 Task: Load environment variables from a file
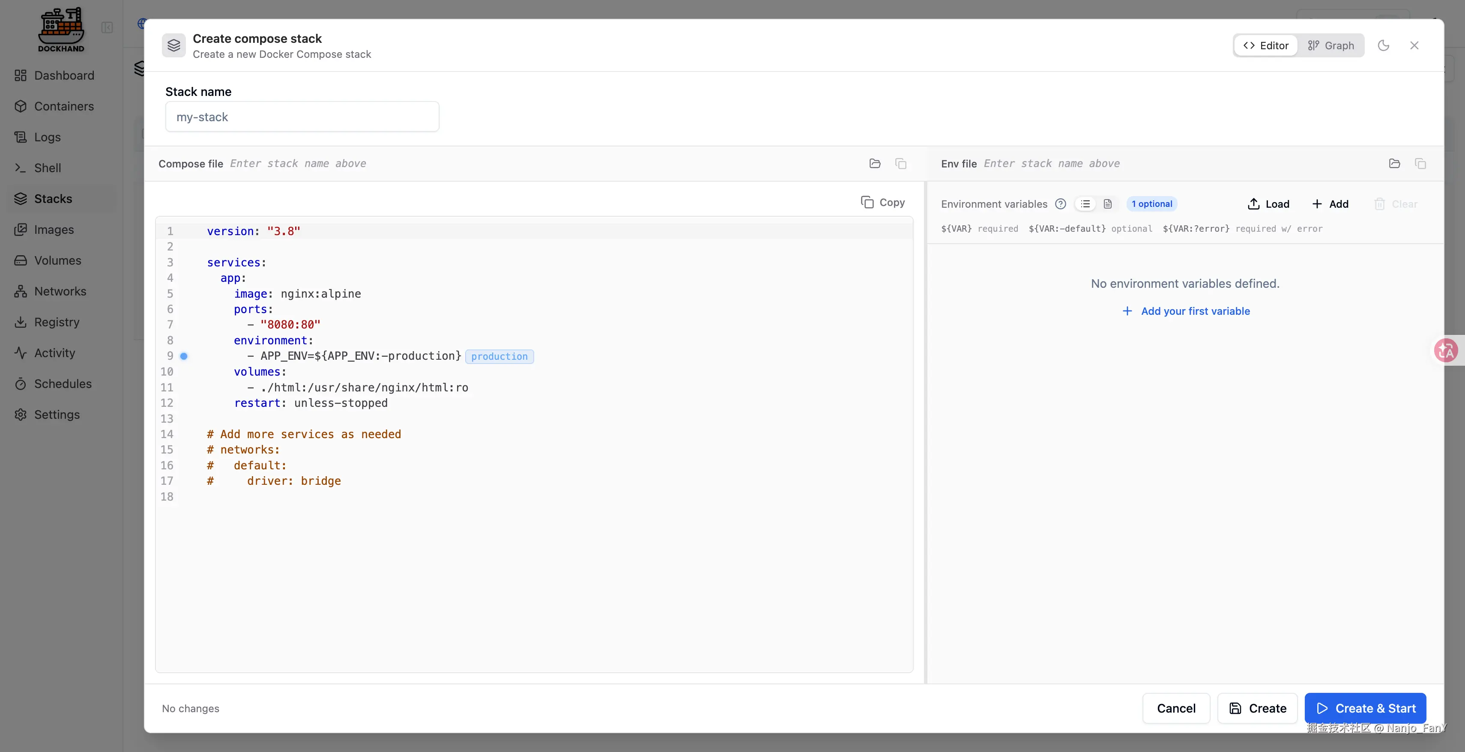click(x=1268, y=204)
